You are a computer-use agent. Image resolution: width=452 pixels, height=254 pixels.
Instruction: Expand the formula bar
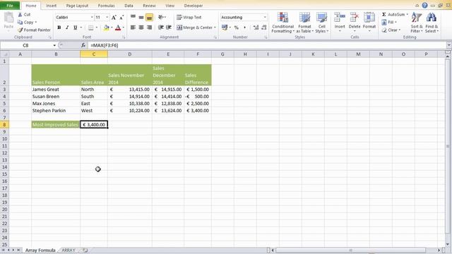[448, 45]
